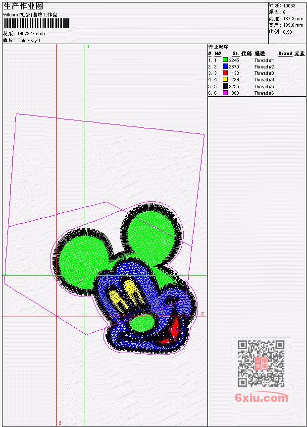Select the 'Thread #2' description text
307x427 pixels.
(x=264, y=67)
